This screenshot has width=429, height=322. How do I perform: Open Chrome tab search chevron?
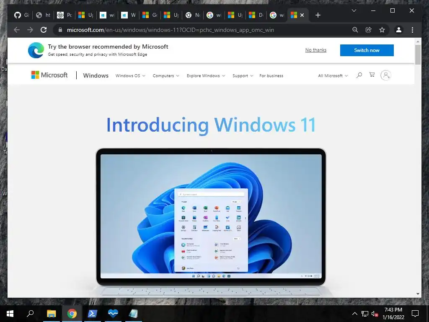click(354, 10)
